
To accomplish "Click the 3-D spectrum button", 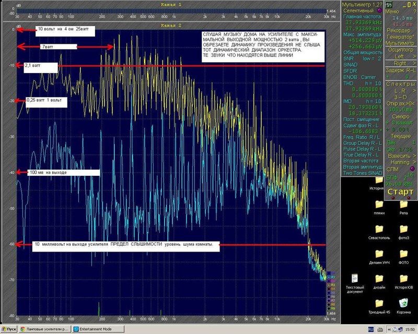I will point(400,97).
